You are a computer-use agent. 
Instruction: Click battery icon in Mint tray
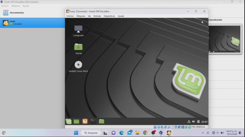point(198,121)
